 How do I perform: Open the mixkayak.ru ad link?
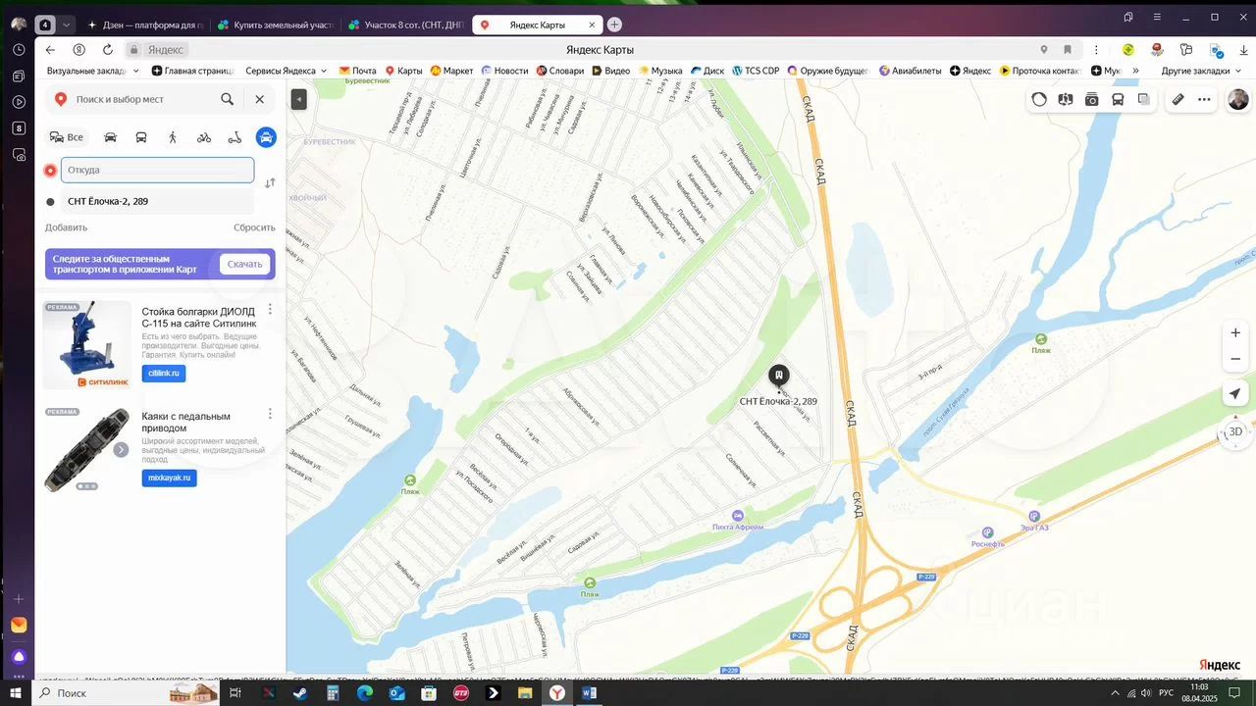169,478
